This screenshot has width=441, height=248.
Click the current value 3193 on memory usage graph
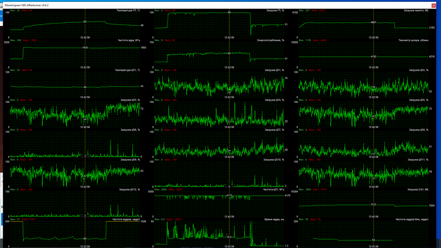click(432, 28)
